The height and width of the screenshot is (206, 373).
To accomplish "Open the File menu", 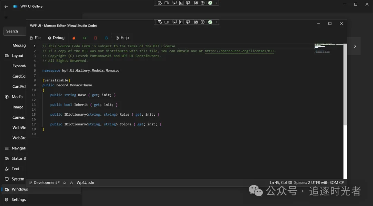I will 35,38.
